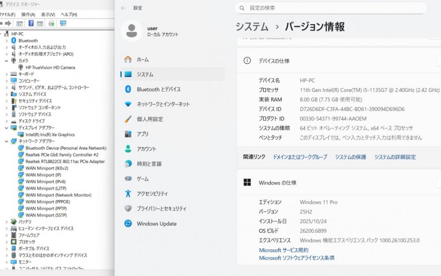Viewport: 441px width, 276px height.
Task: Click the update driver toolbar icon
Action: coord(52,23)
